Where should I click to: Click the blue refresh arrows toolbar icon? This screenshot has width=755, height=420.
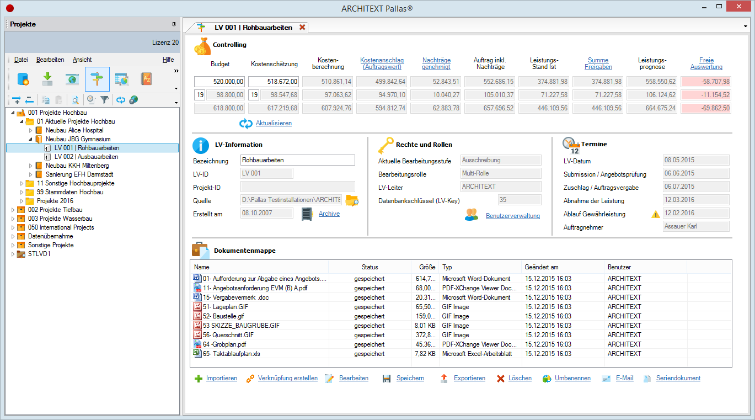[121, 100]
